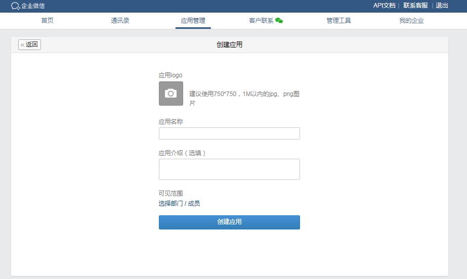Image resolution: width=467 pixels, height=279 pixels.
Task: Open the 首页 tab
Action: [x=48, y=21]
